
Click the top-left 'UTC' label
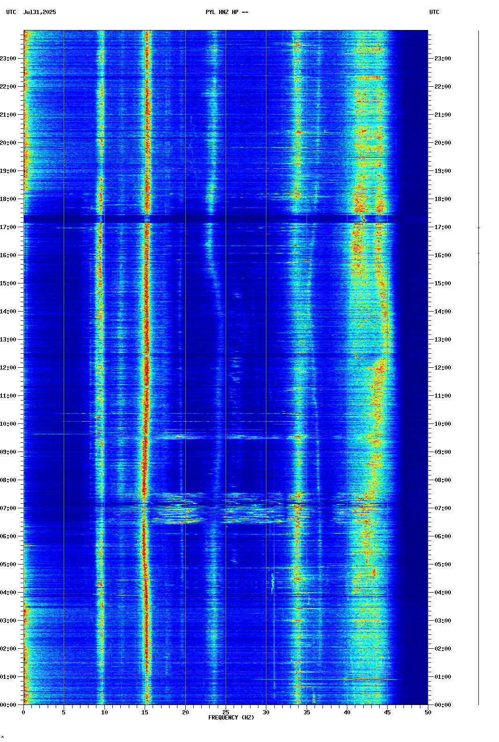(x=11, y=12)
